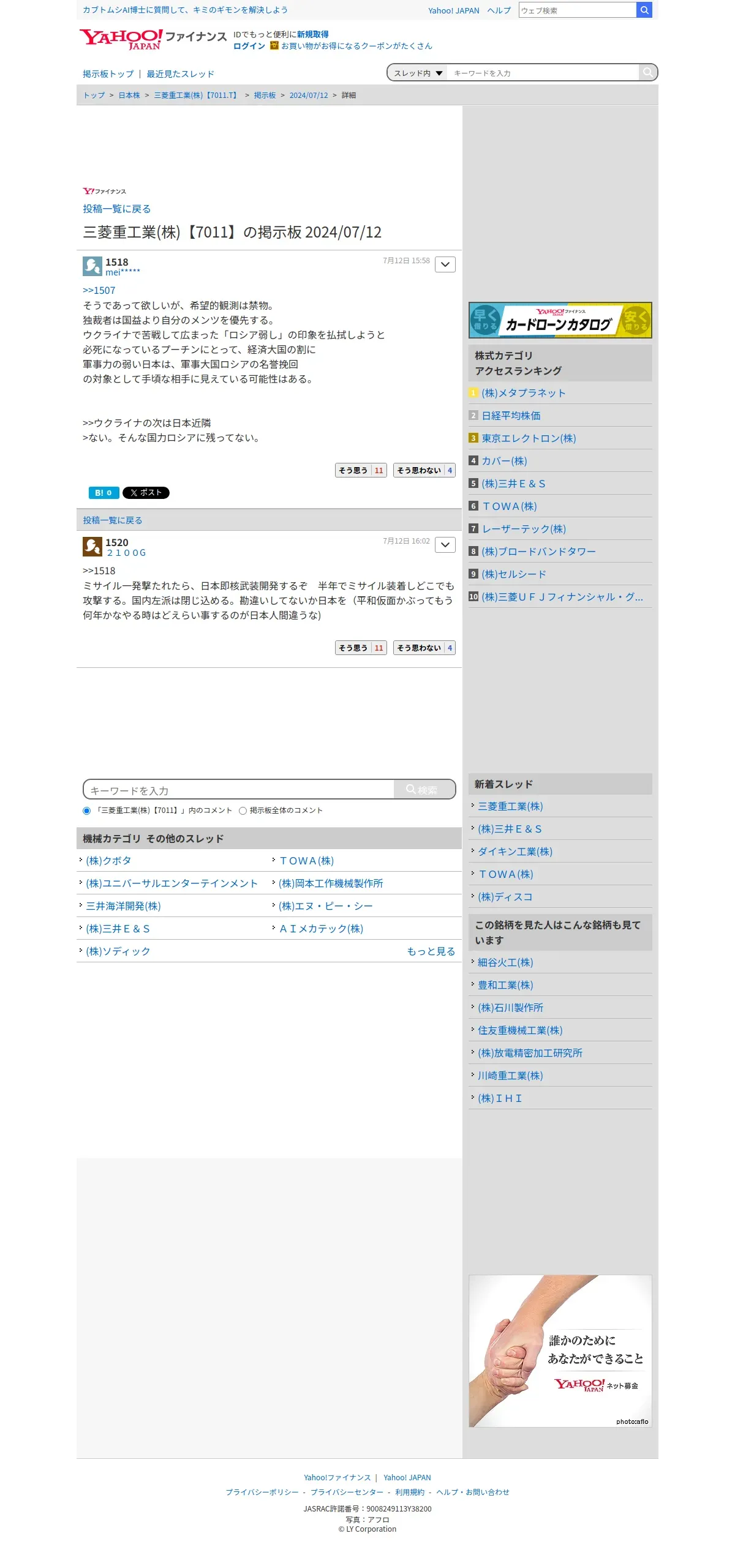Open 川崎重工業(株) related stock
735x1547 pixels.
(510, 1076)
